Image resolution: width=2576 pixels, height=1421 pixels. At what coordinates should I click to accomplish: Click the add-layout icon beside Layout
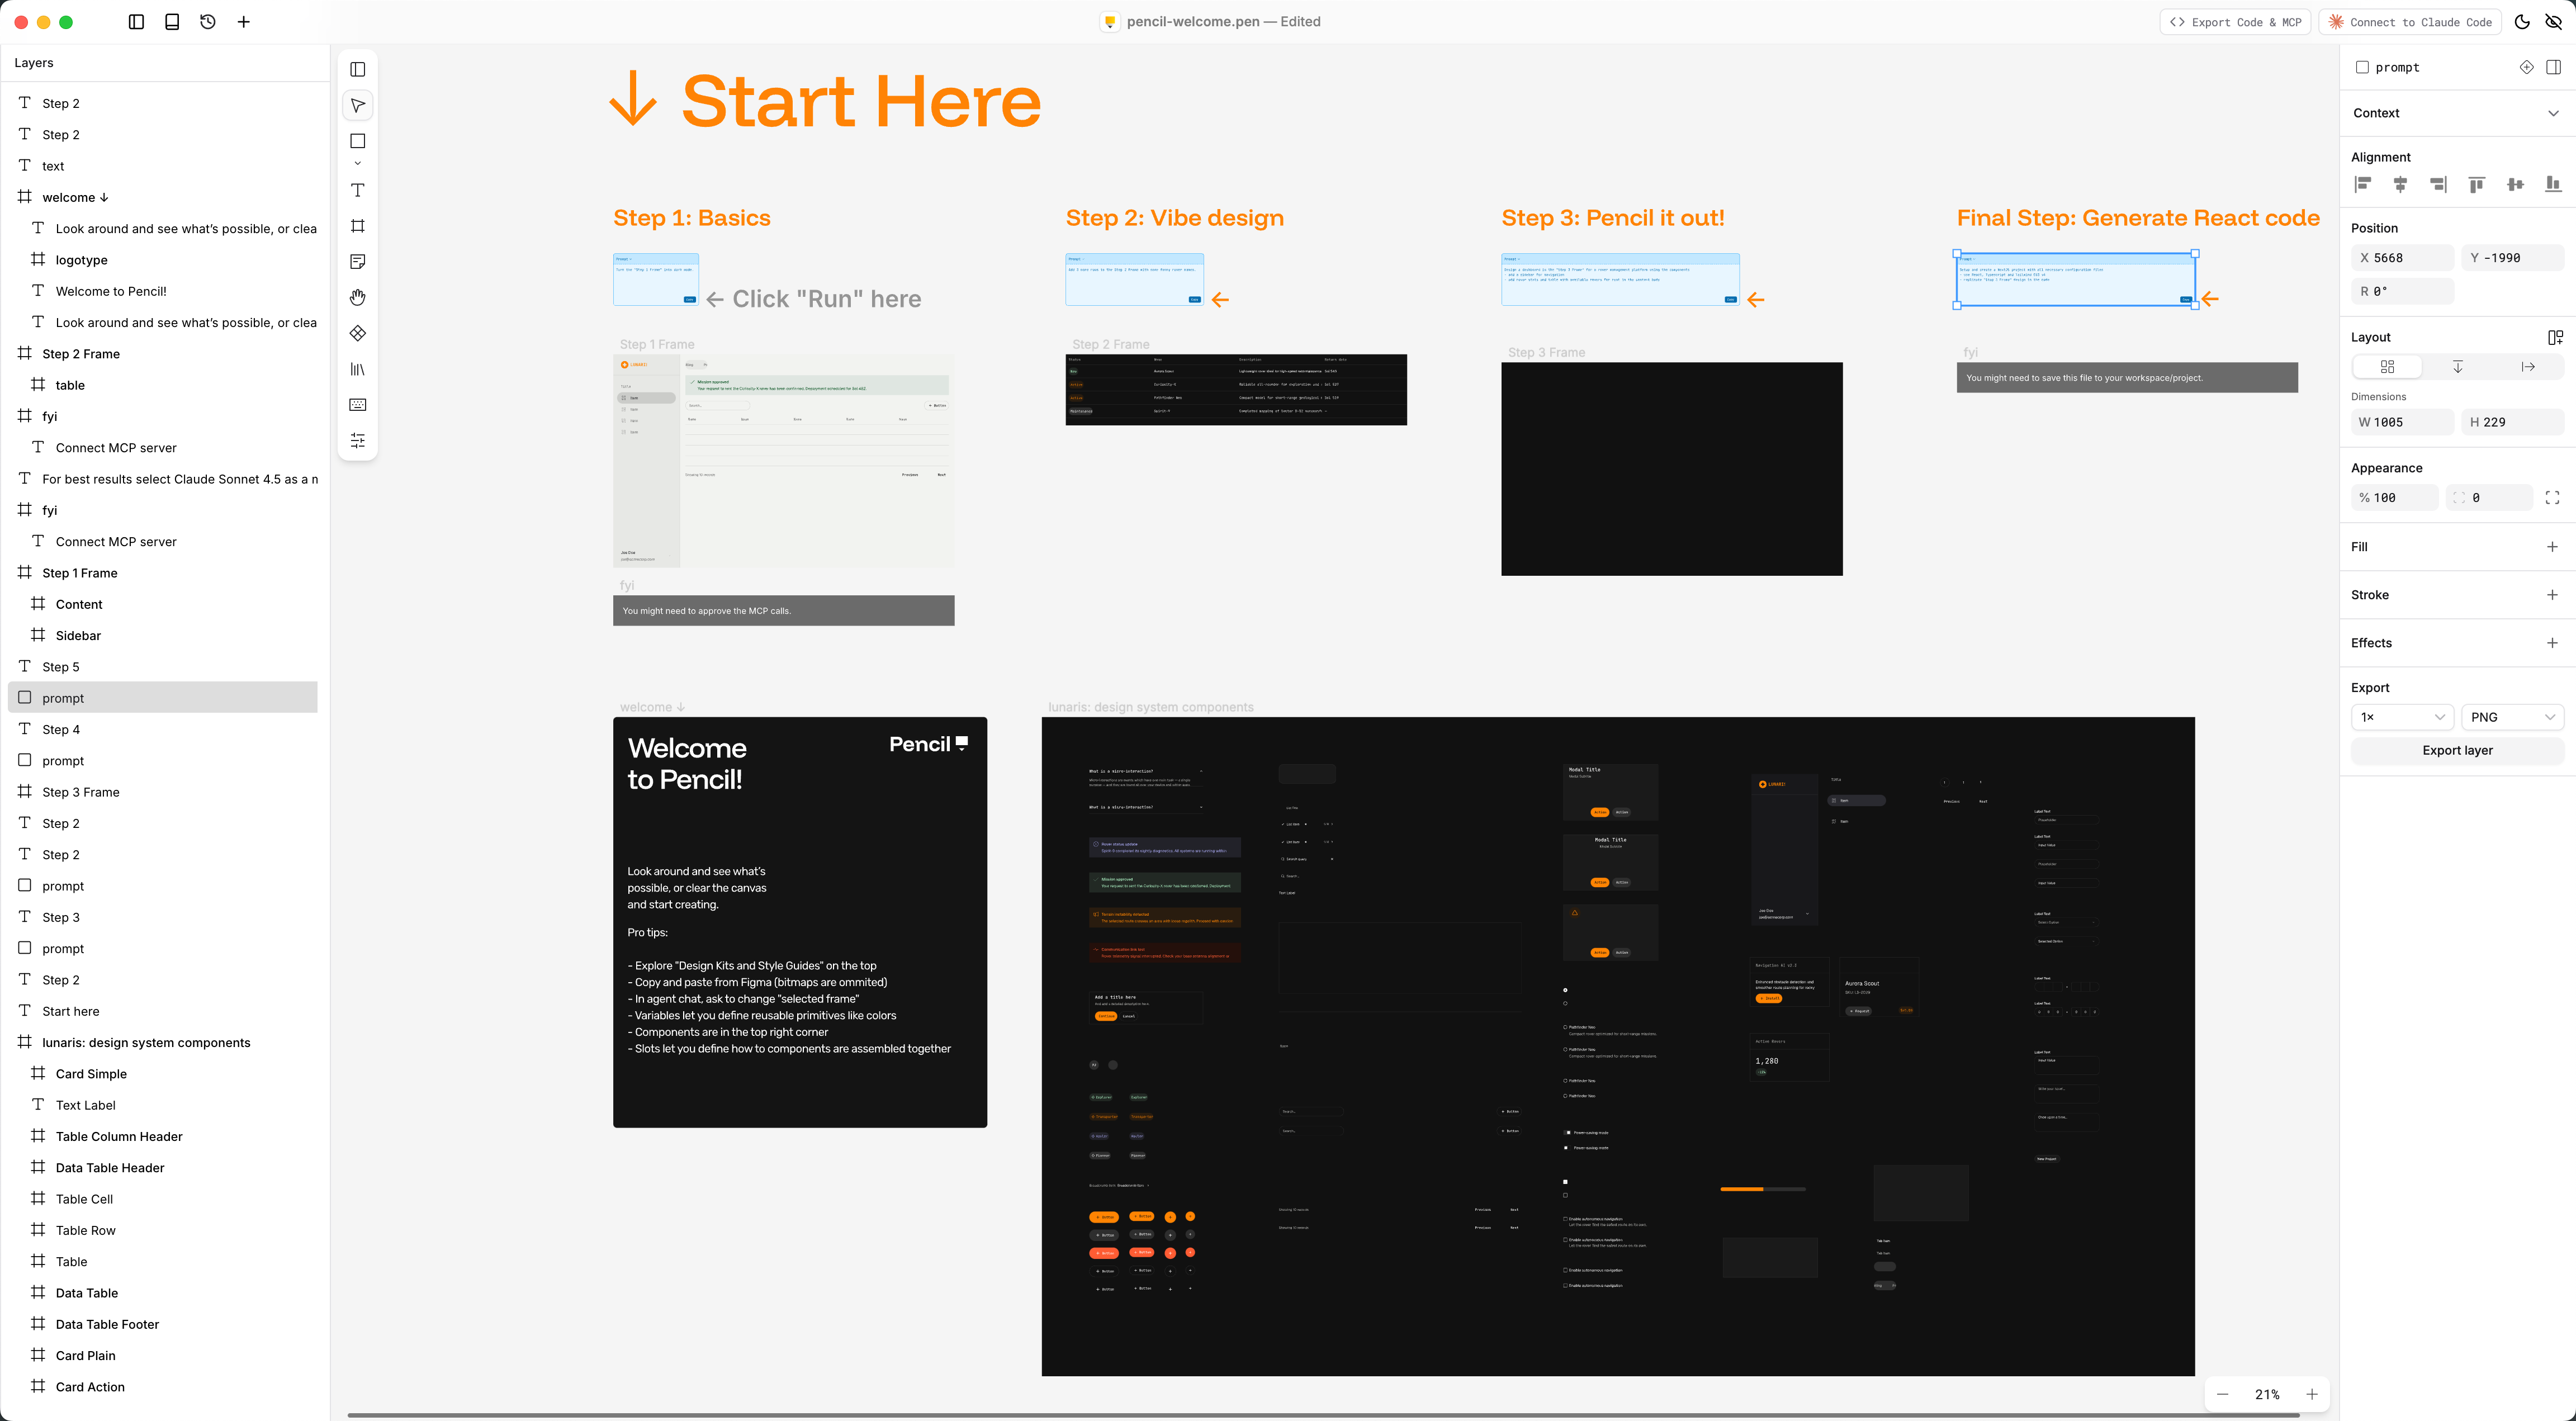point(2555,338)
